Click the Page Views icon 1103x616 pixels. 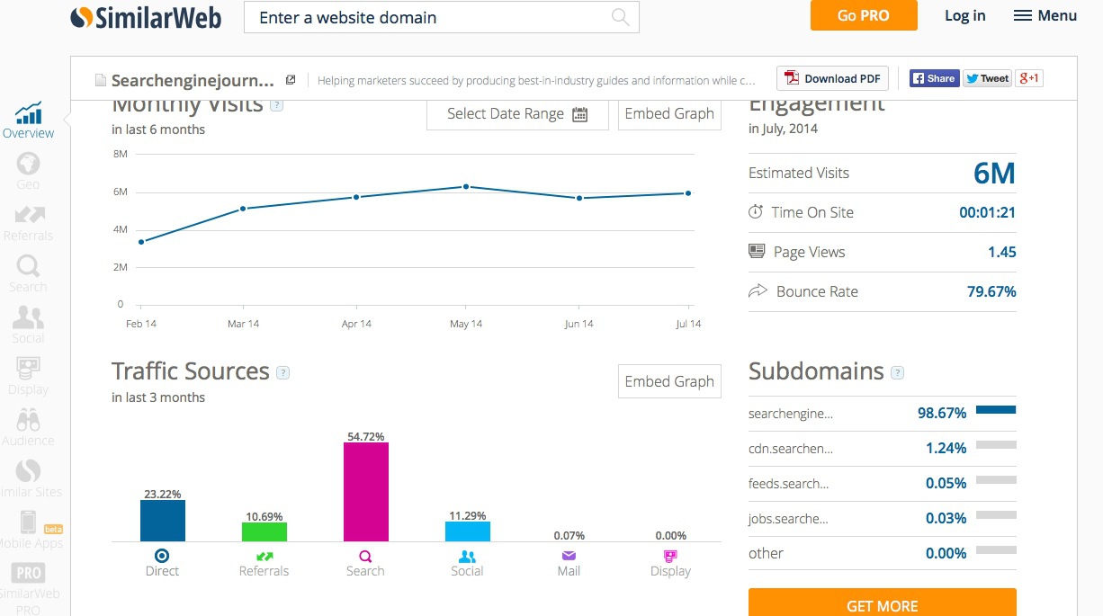(x=757, y=251)
